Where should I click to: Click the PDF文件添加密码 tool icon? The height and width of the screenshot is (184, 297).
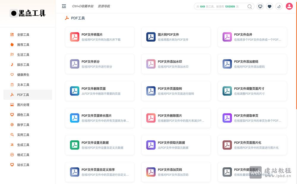pos(227,64)
